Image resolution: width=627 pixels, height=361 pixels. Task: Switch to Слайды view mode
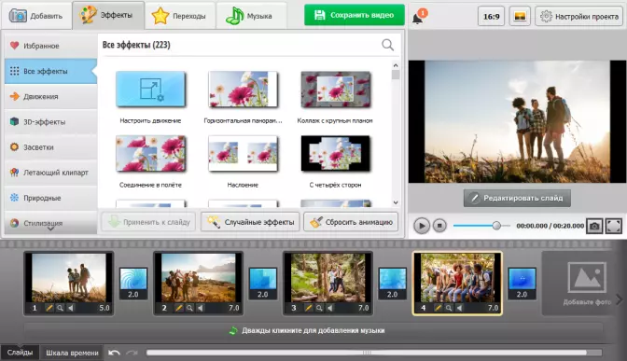click(x=20, y=353)
